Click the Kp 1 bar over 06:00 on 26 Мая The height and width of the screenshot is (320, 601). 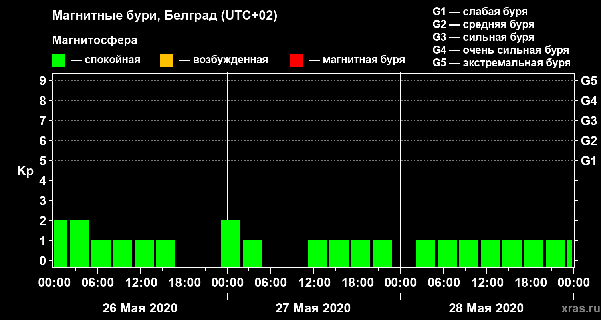click(x=101, y=254)
